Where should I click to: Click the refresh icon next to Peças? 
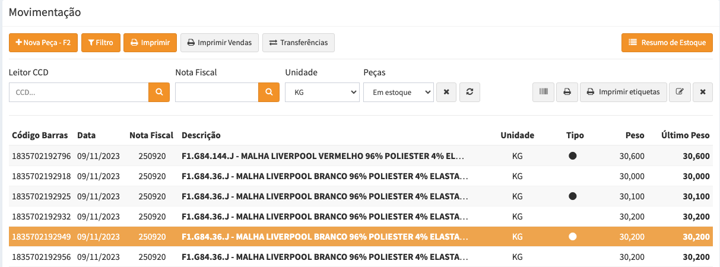pos(469,92)
